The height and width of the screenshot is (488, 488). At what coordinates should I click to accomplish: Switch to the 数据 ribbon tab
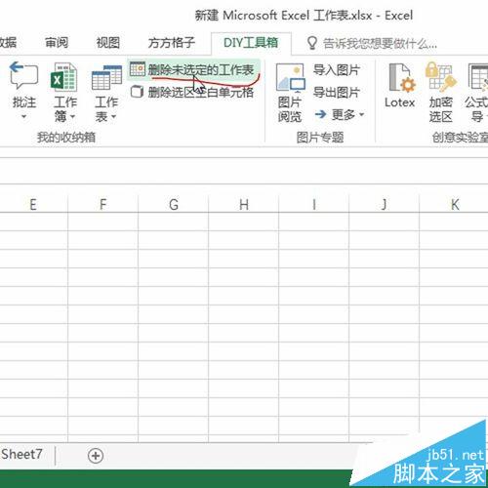[8, 42]
